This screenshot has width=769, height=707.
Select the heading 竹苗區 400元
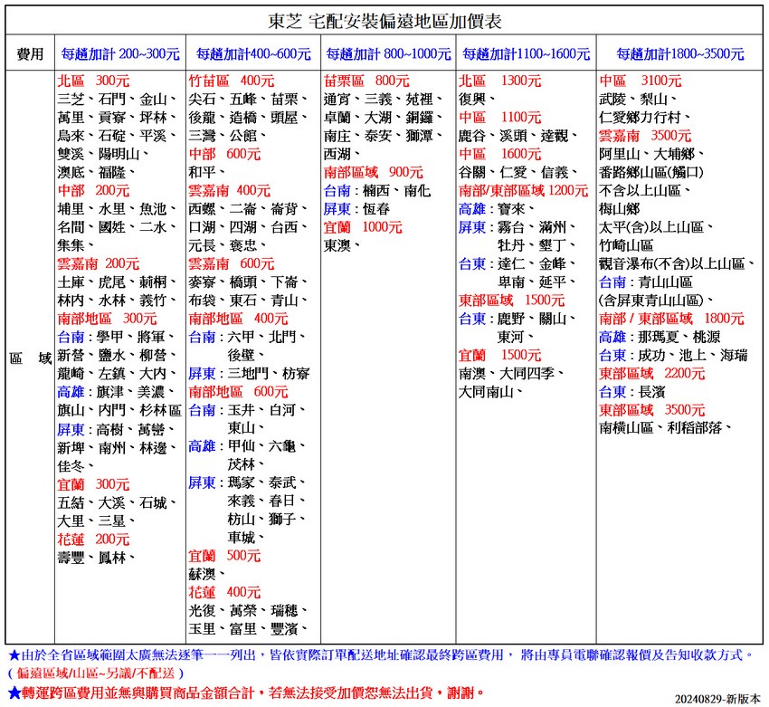tap(232, 81)
